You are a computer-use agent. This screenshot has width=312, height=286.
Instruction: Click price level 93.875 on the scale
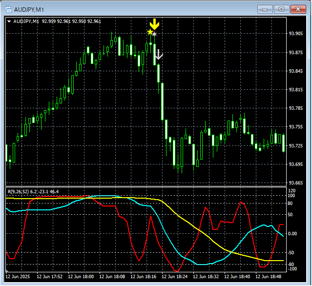(x=296, y=53)
